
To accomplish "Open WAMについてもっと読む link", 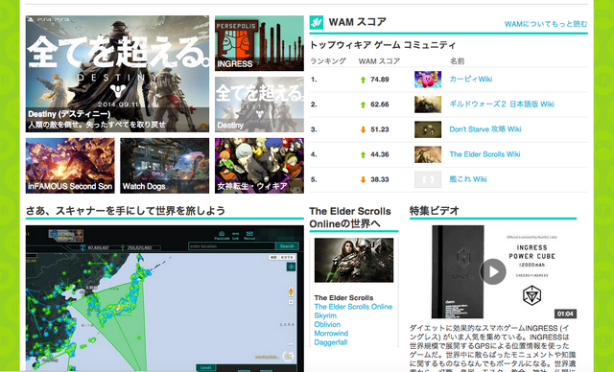I will (x=546, y=24).
